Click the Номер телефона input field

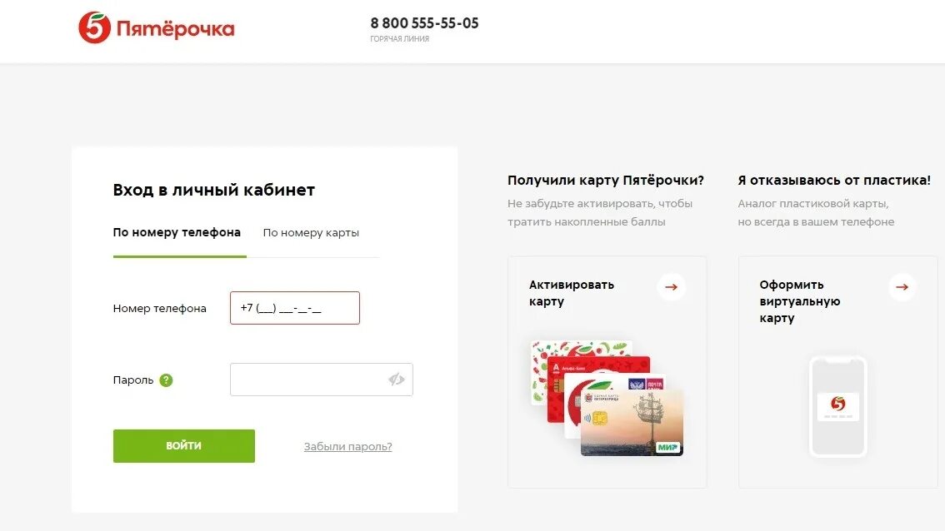point(295,308)
